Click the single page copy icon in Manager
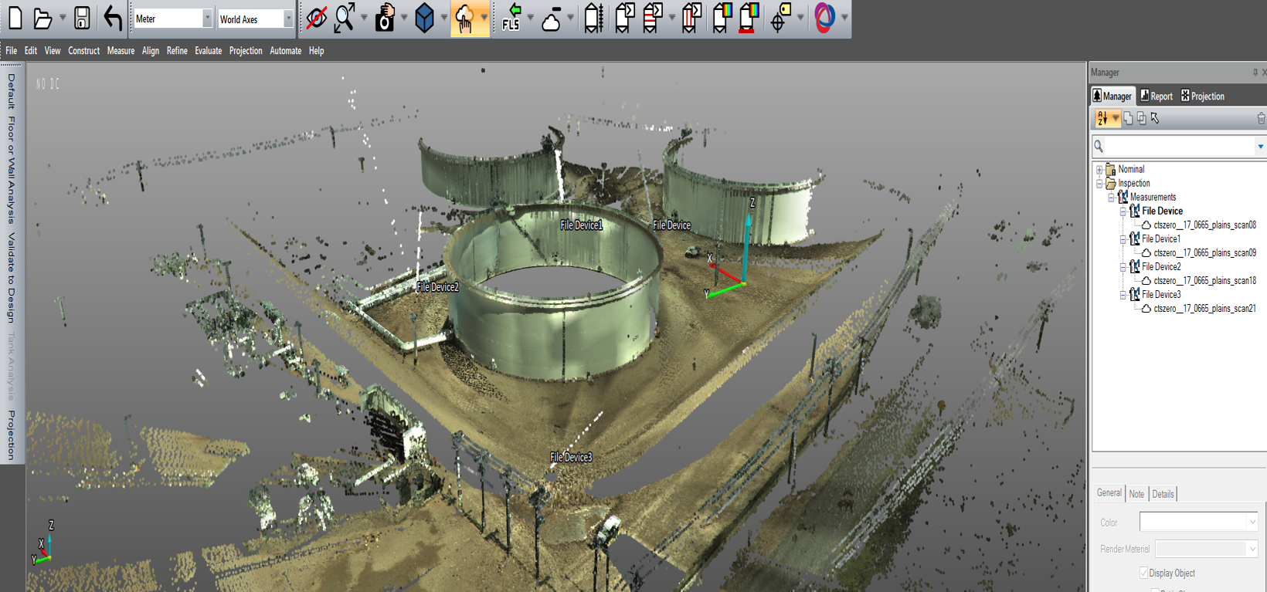 click(1128, 118)
